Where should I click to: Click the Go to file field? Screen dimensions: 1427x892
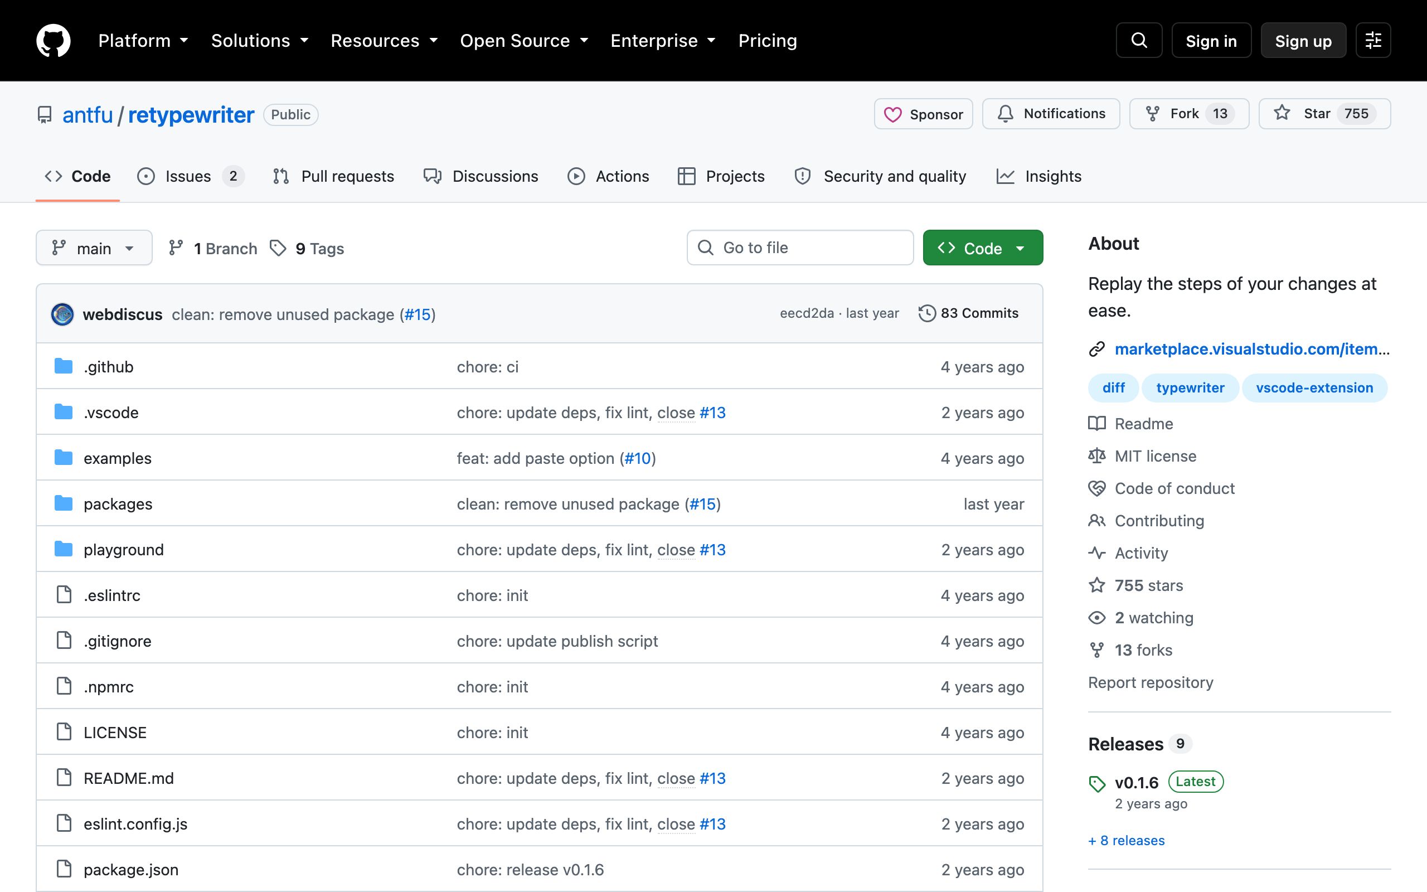coord(800,248)
